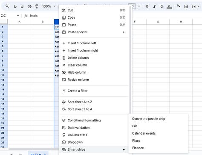The height and width of the screenshot is (155, 202).
Task: Open the merge cells dropdown arrow
Action: (198, 6)
